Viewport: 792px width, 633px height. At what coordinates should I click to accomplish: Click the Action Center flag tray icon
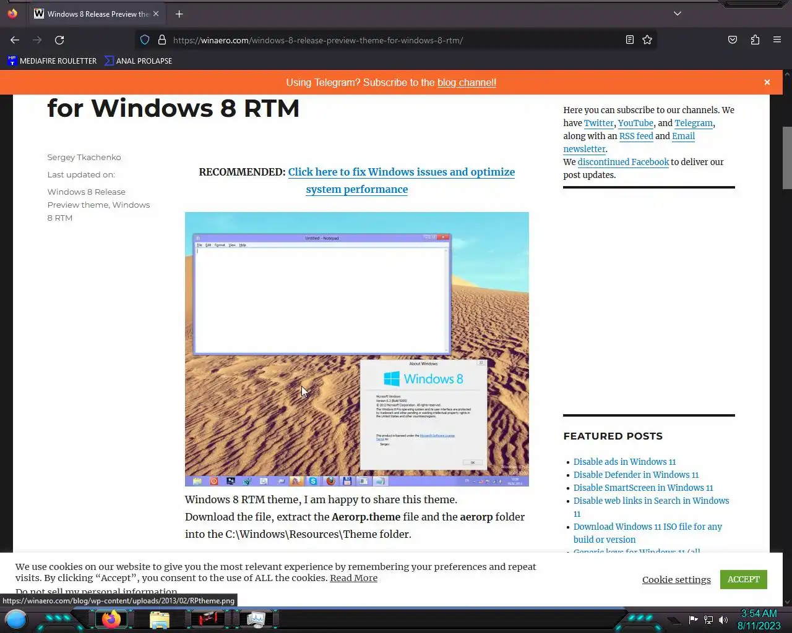point(693,620)
